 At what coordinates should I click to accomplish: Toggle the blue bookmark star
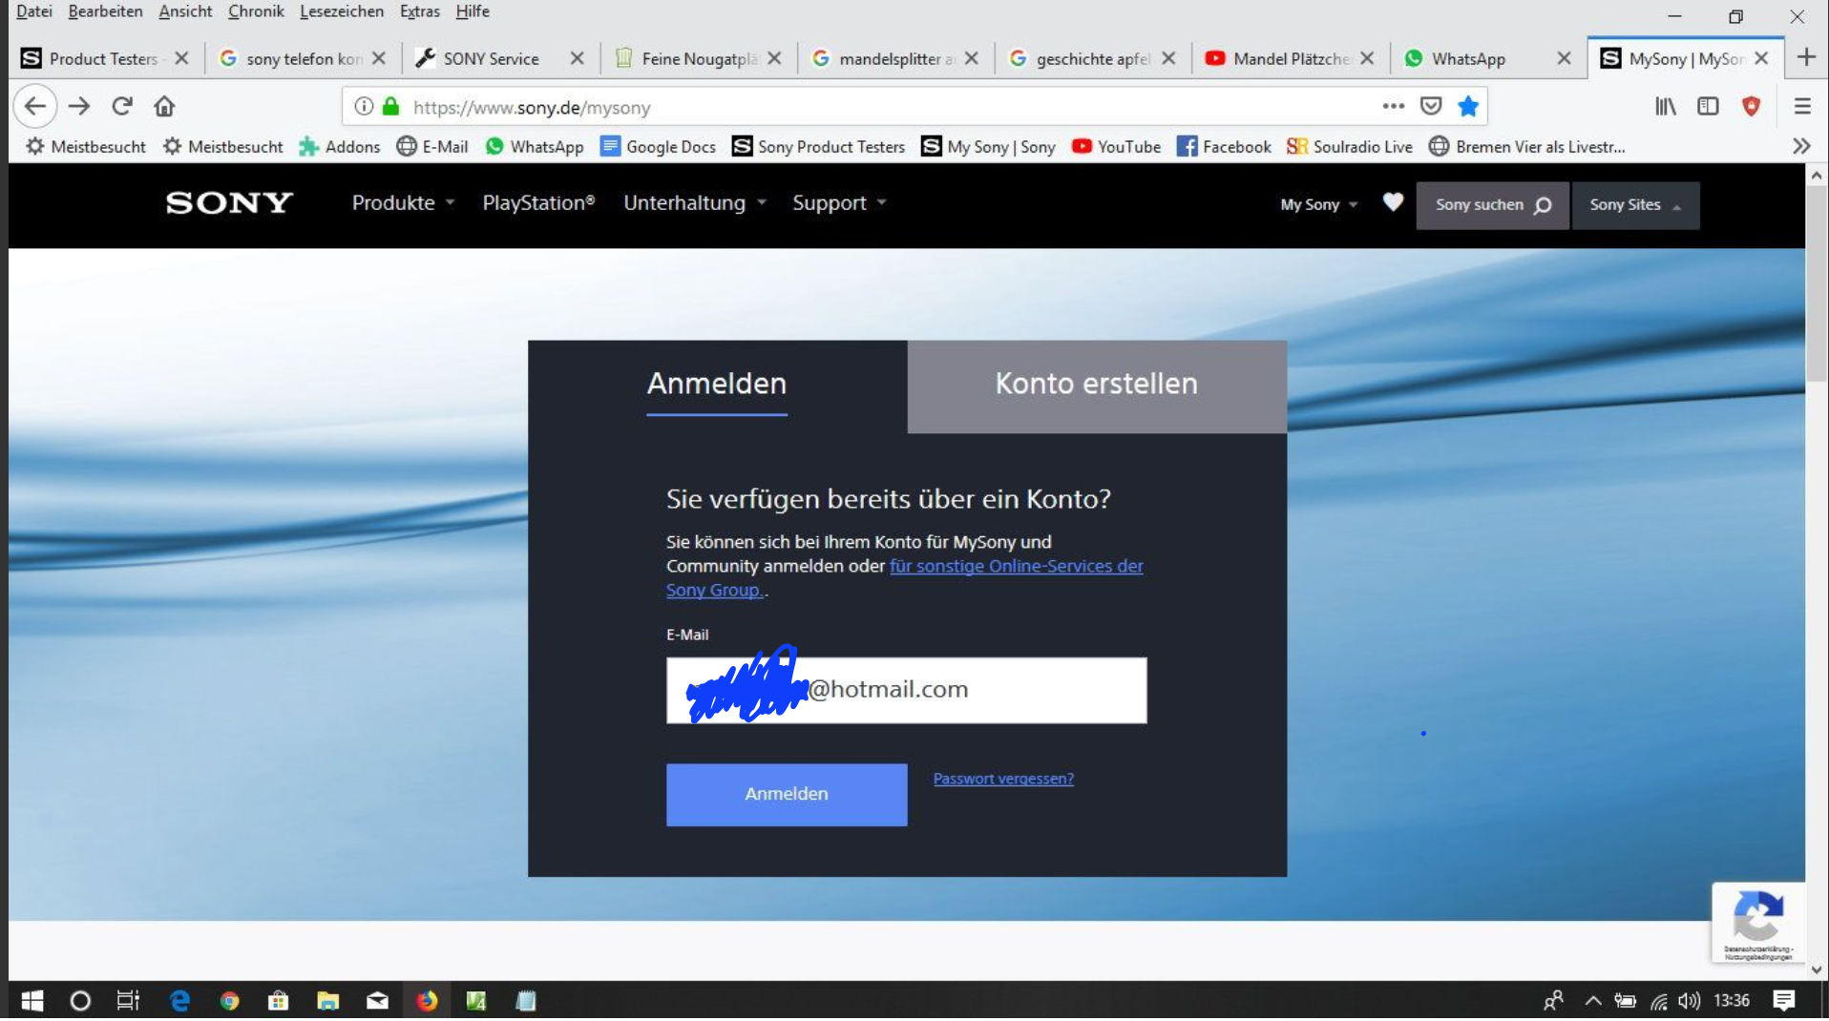[x=1468, y=106]
